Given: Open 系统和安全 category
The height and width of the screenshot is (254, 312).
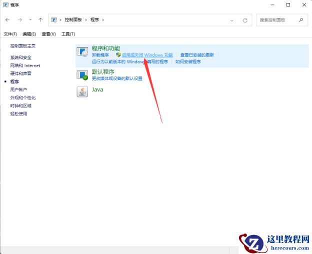Looking at the screenshot, I should [x=21, y=57].
